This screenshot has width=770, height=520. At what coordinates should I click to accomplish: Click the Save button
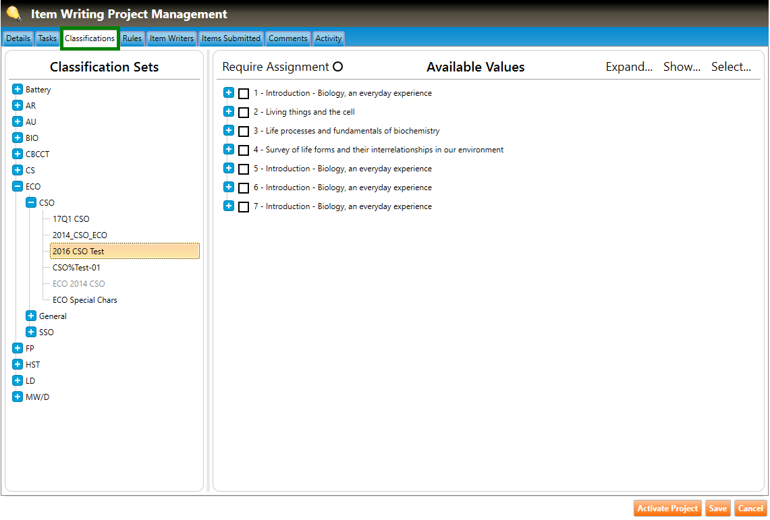coord(717,509)
